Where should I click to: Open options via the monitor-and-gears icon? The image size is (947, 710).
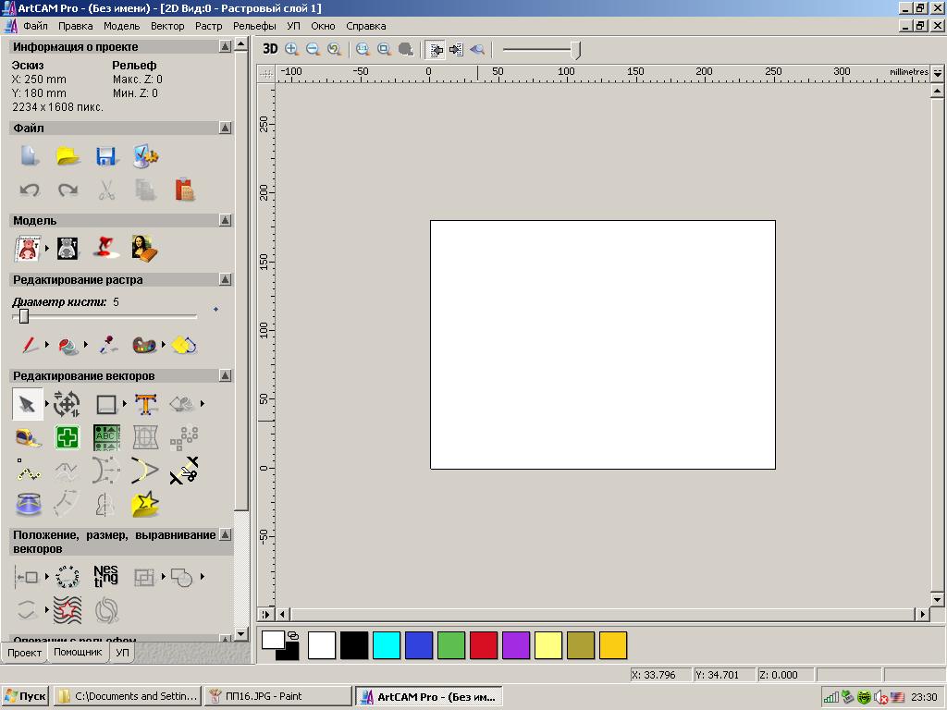145,156
